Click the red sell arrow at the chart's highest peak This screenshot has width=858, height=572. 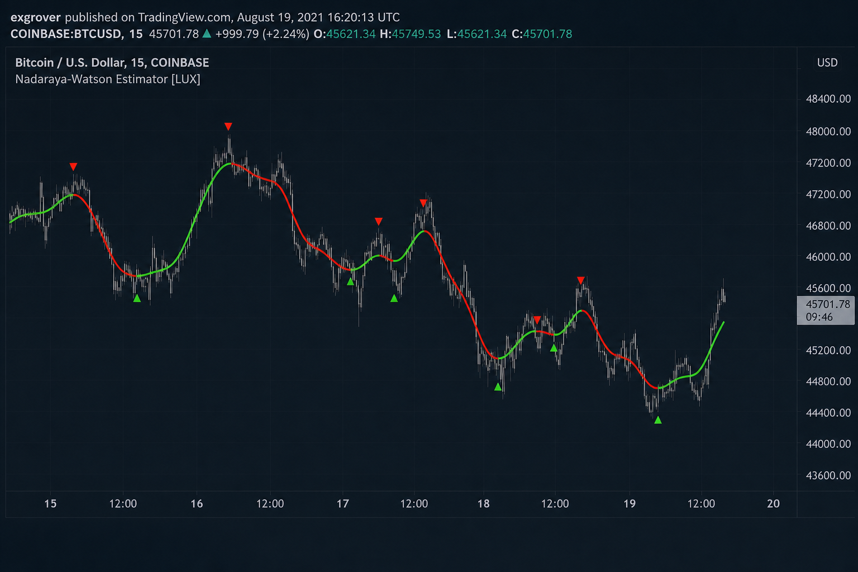(228, 126)
